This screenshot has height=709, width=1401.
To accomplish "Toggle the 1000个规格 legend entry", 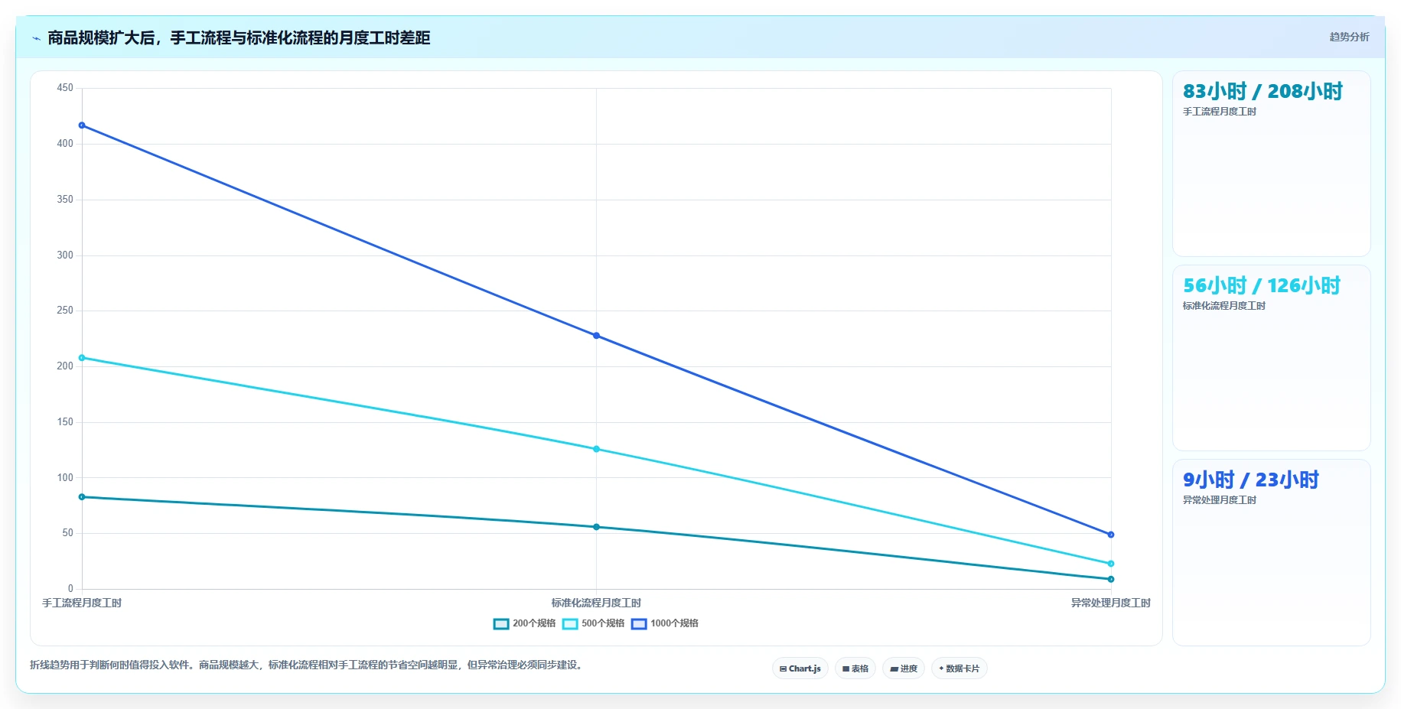I will click(665, 623).
